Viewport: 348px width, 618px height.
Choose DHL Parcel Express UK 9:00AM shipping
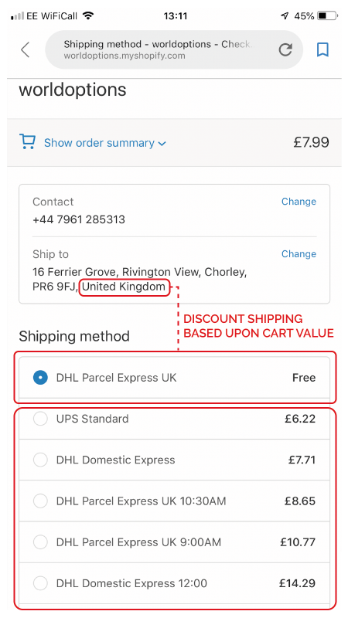click(x=175, y=542)
